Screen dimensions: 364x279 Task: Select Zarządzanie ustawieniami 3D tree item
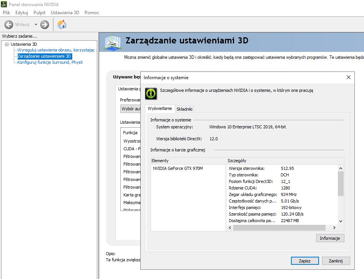coord(44,56)
